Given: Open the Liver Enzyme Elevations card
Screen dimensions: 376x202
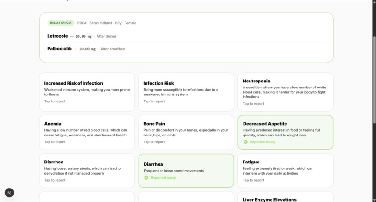Looking at the screenshot, I should pos(285,197).
